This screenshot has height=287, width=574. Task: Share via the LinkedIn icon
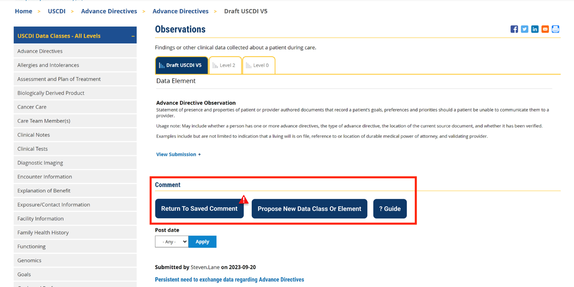(x=535, y=29)
